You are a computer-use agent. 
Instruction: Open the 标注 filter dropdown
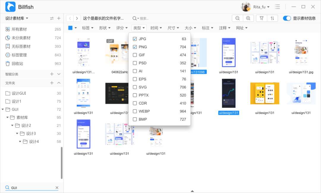207,28
